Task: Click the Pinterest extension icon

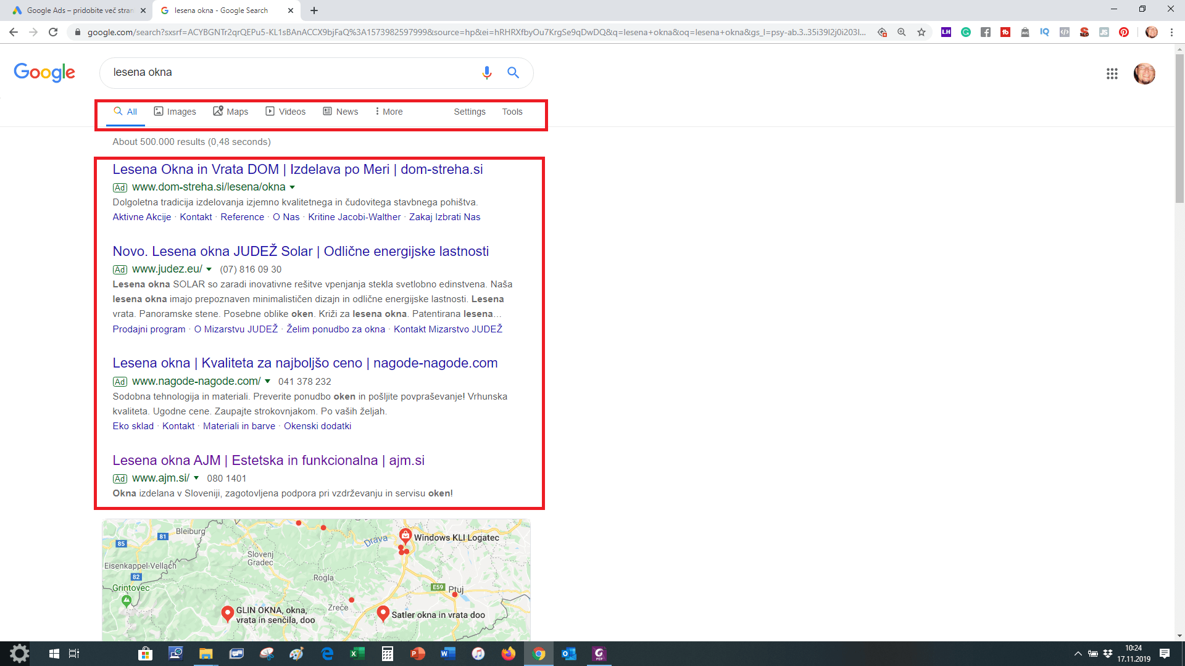Action: 1124,32
